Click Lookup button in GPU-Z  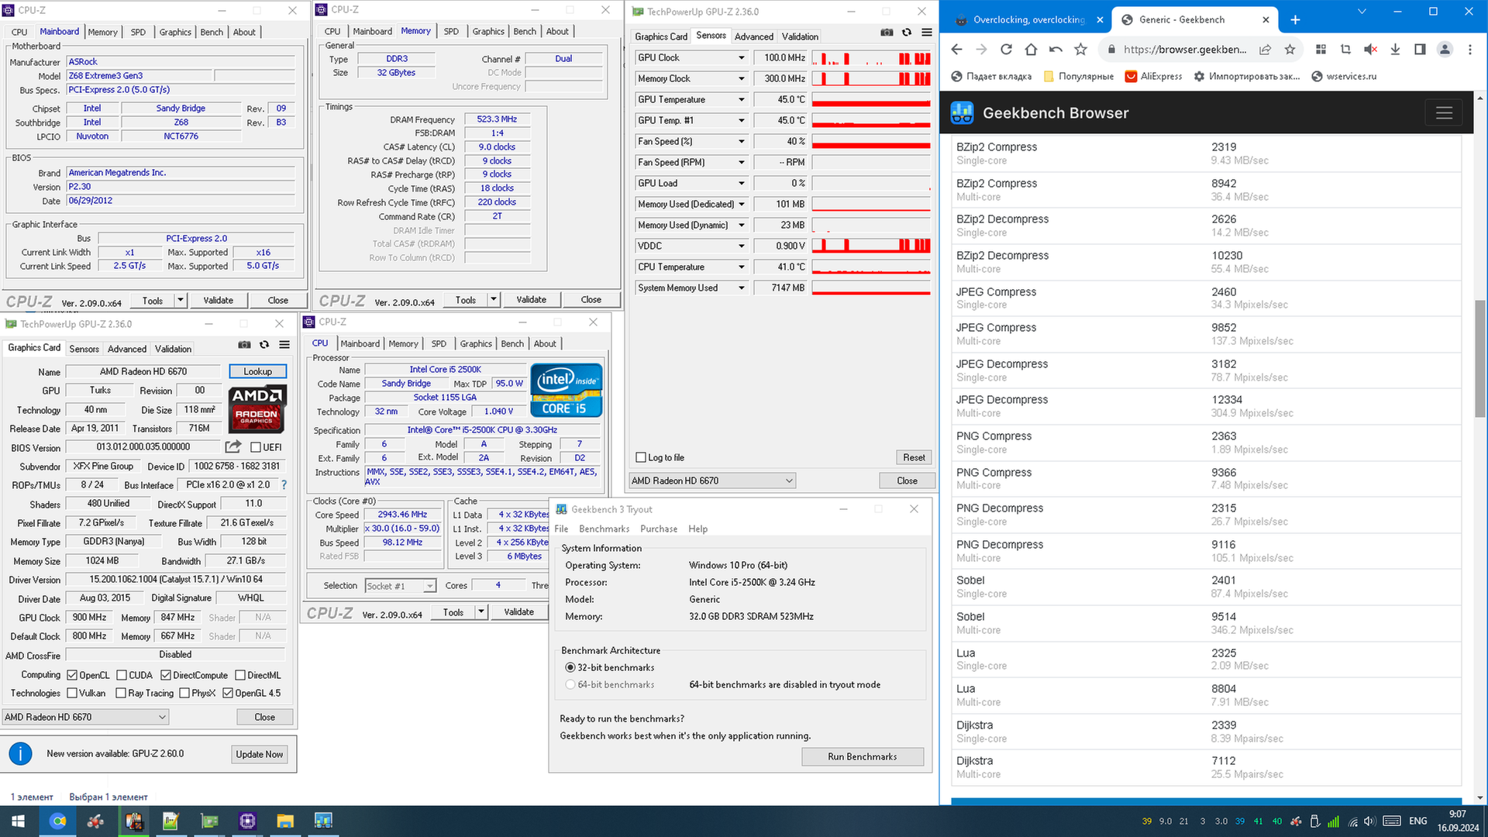[257, 371]
